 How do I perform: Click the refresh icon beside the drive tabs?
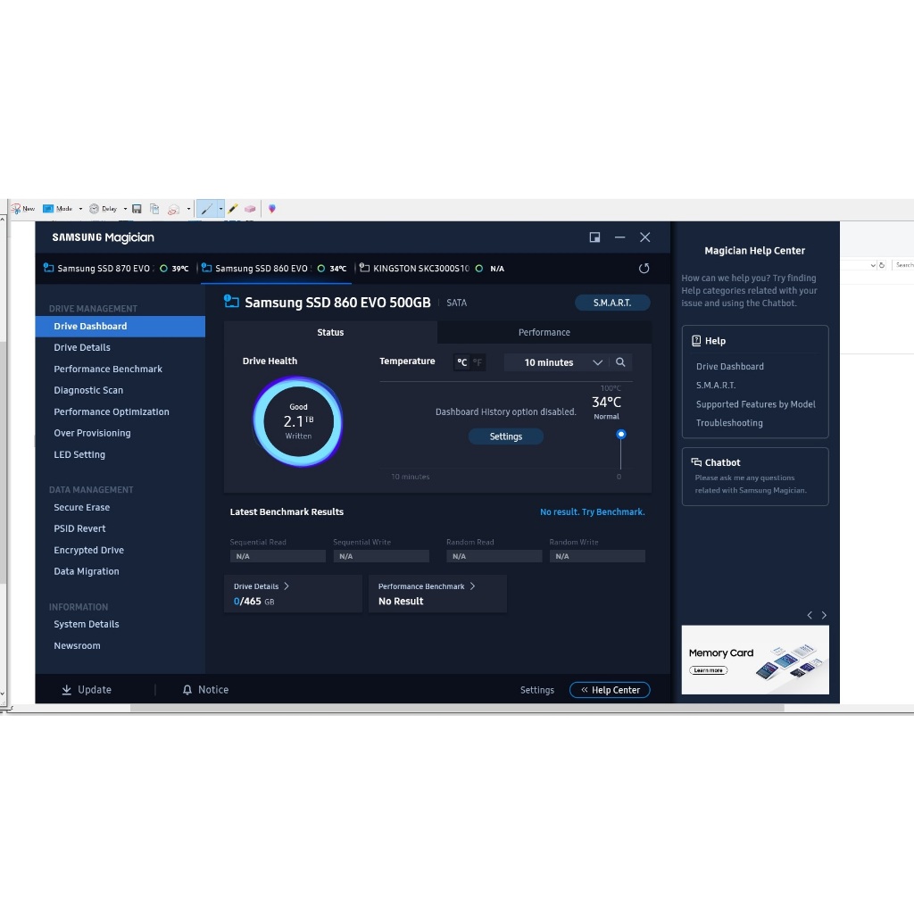pos(644,269)
